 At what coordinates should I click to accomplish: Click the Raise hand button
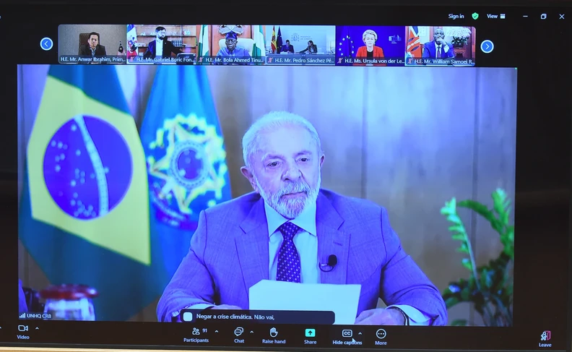tap(274, 335)
